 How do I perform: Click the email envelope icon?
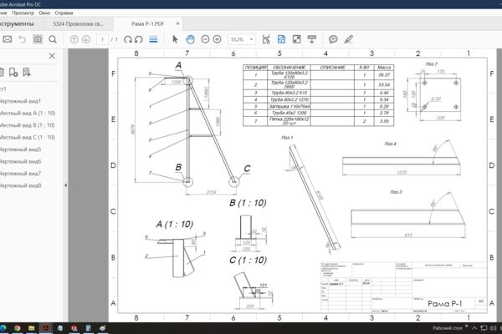coord(7,39)
